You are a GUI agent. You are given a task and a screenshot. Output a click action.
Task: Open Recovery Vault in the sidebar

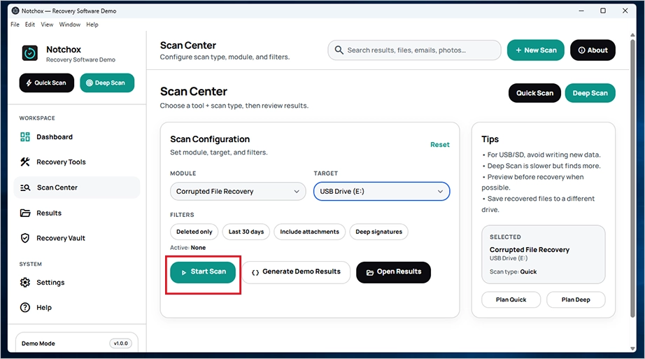(x=76, y=238)
